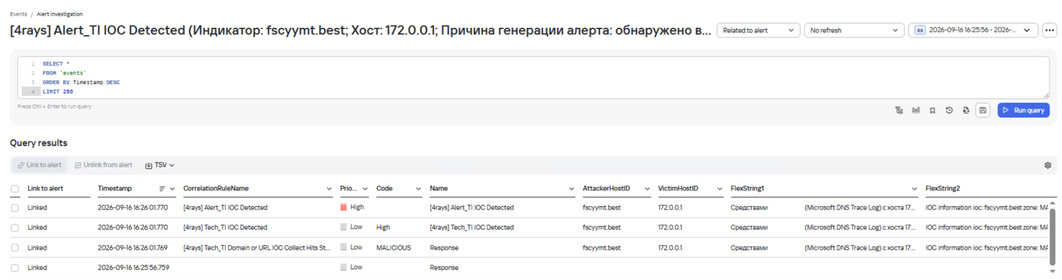The width and height of the screenshot is (1062, 280).
Task: Click the Timestamp sort order icon
Action: click(x=162, y=189)
